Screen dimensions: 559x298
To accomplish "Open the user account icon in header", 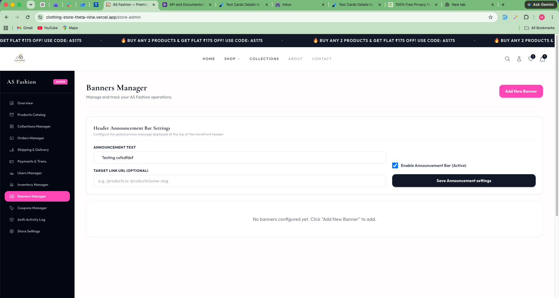I will pyautogui.click(x=519, y=59).
